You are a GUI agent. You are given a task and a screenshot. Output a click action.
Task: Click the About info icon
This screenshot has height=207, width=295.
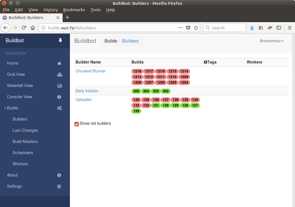click(59, 175)
